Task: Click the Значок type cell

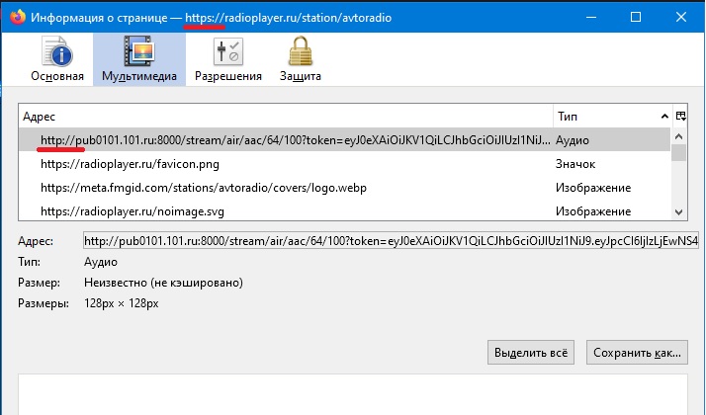Action: click(x=575, y=164)
